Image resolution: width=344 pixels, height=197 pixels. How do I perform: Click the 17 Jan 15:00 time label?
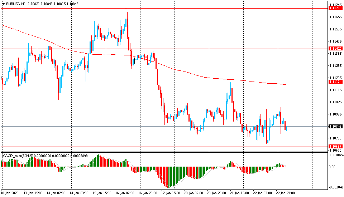pyautogui.click(x=171, y=193)
